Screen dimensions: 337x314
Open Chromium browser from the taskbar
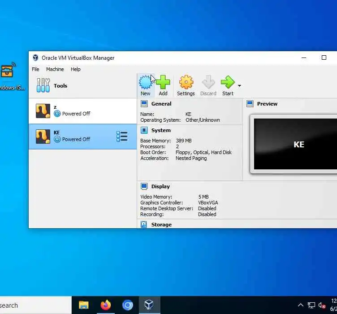pyautogui.click(x=128, y=305)
